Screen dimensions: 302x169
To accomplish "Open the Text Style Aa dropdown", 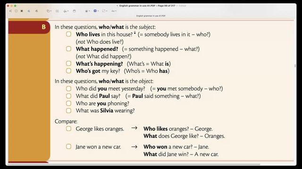I will (x=114, y=11).
